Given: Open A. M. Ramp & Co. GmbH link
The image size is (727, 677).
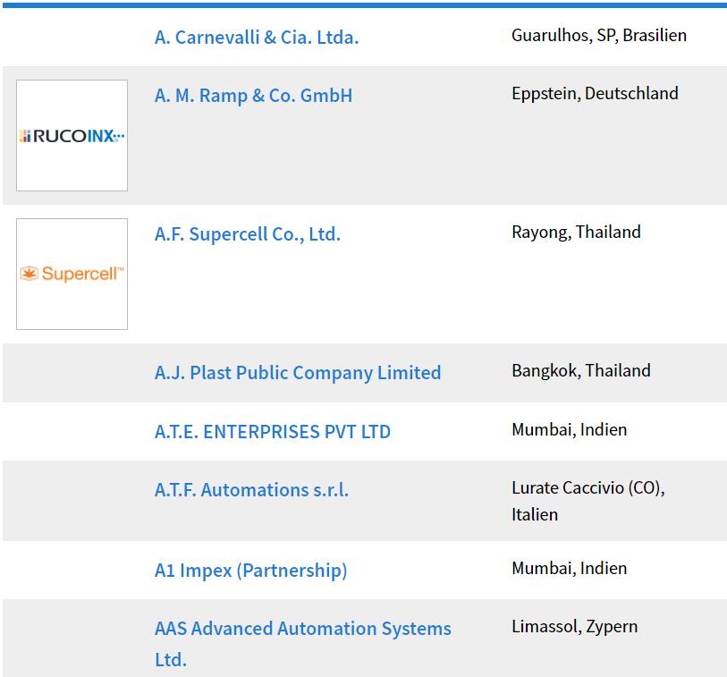Looking at the screenshot, I should pyautogui.click(x=253, y=96).
